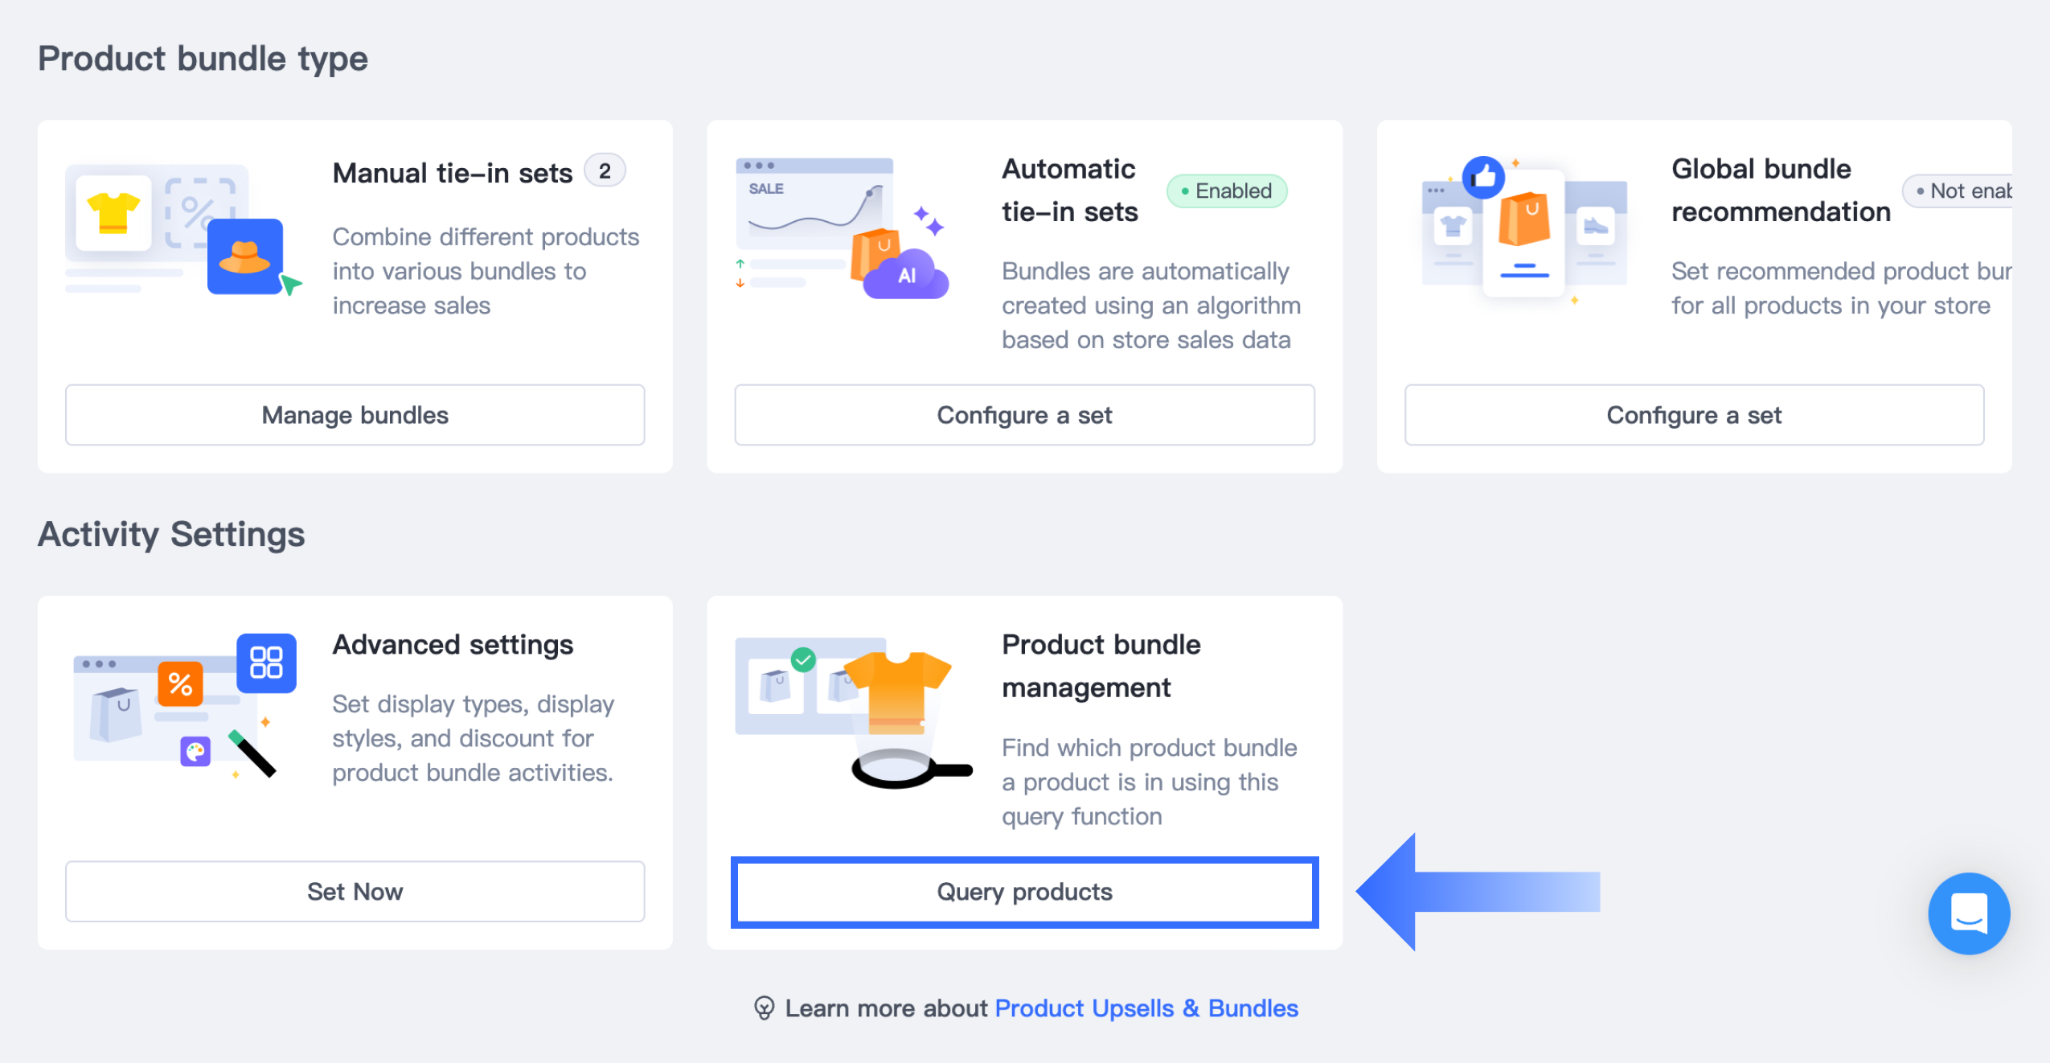2050x1063 pixels.
Task: Click the Global bundle recommendation heading
Action: click(x=1781, y=191)
